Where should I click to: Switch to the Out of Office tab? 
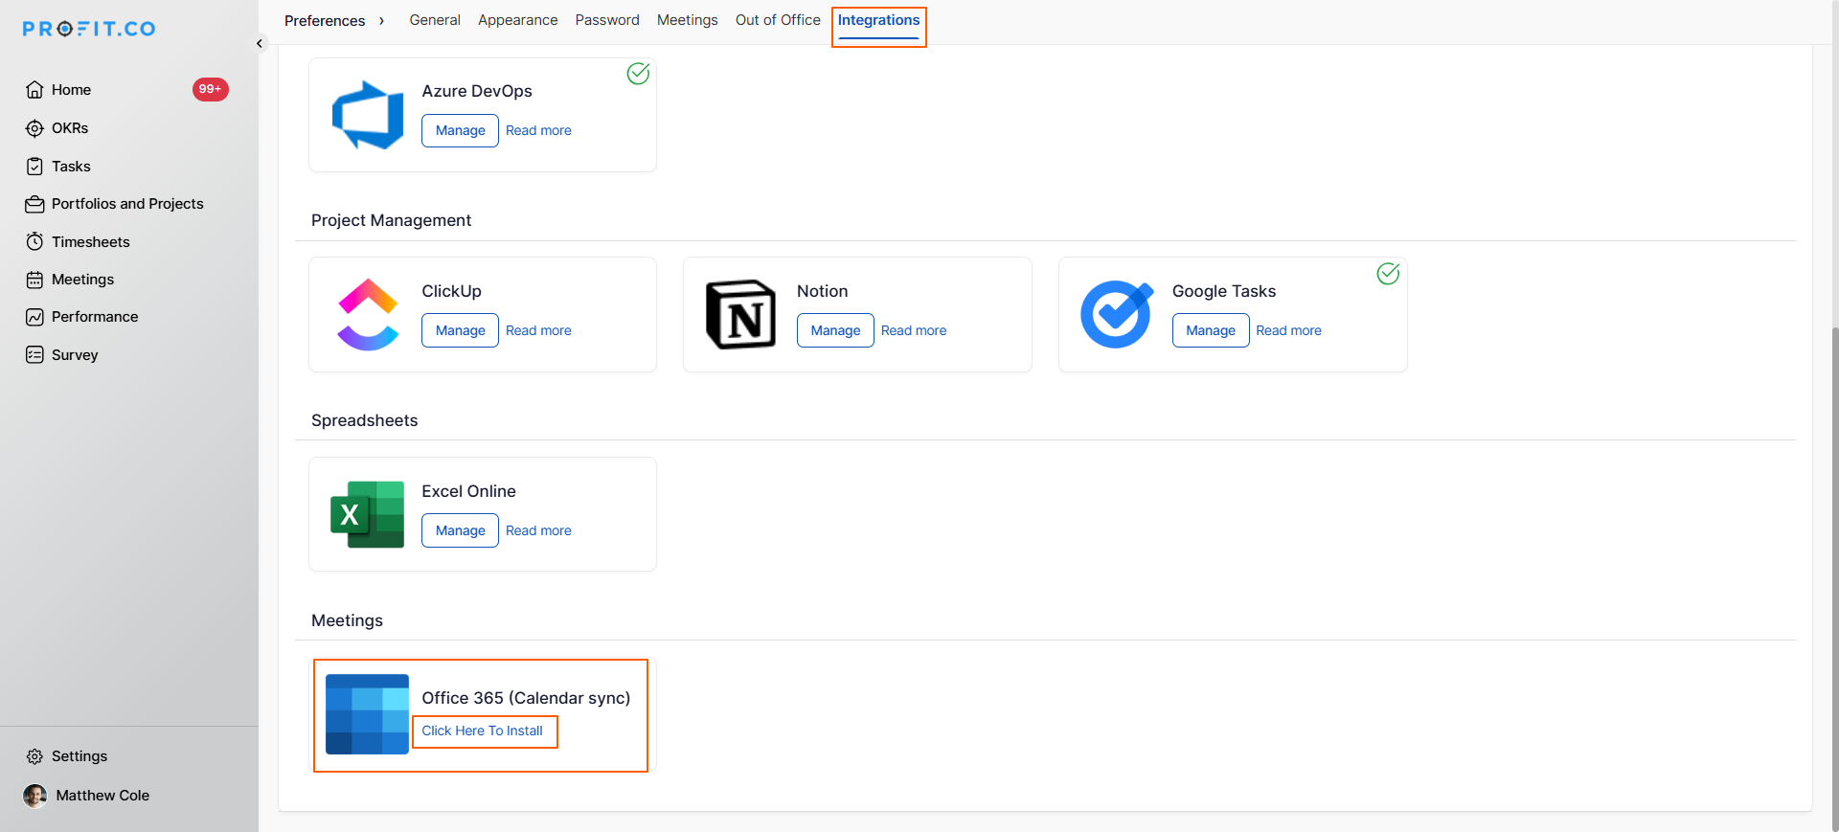778,20
